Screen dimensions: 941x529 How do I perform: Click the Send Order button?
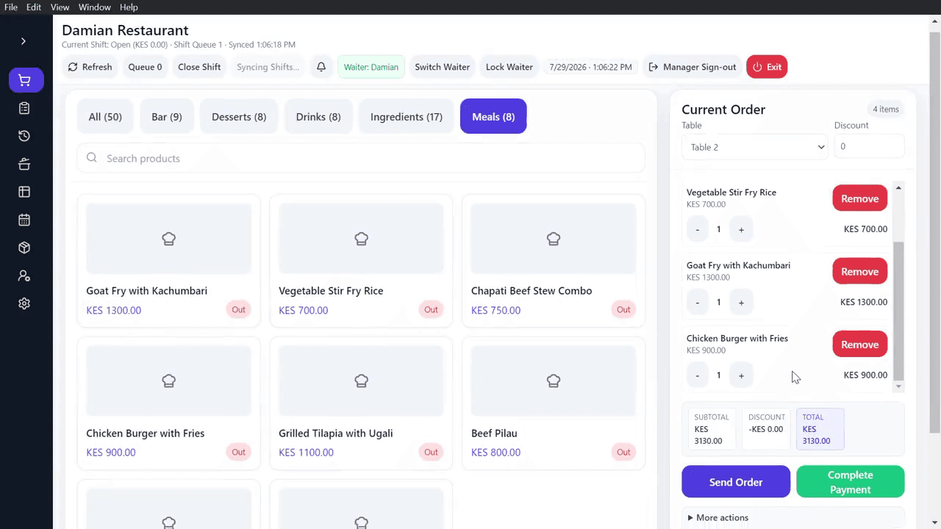click(x=736, y=482)
